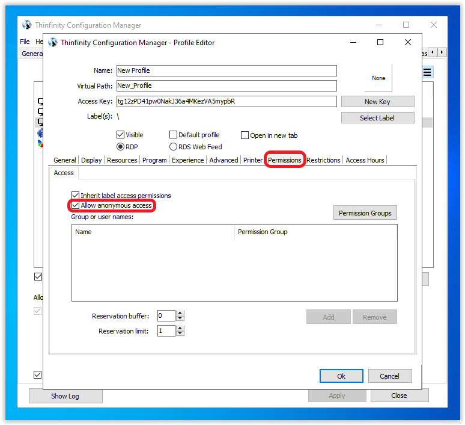This screenshot has height=425, width=465.
Task: Toggle the Visible checkbox
Action: [120, 135]
